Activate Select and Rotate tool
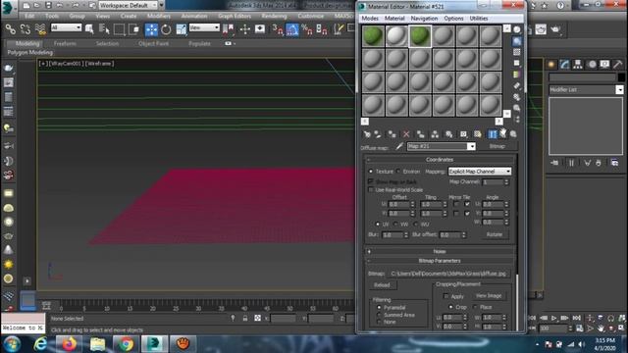The width and height of the screenshot is (628, 353). pyautogui.click(x=166, y=29)
